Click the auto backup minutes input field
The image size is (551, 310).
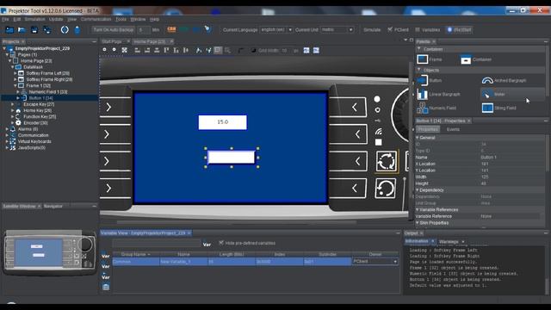coord(144,30)
